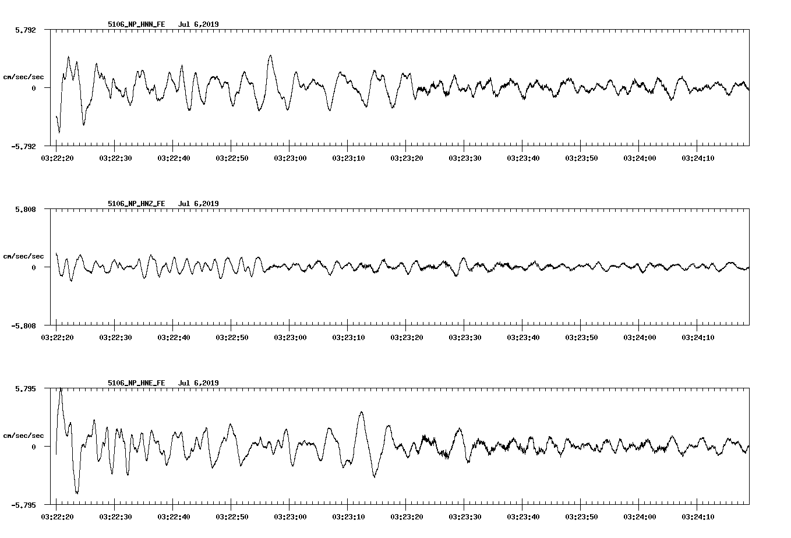Click the -5.808 lower axis value
The width and height of the screenshot is (791, 538).
click(x=24, y=325)
